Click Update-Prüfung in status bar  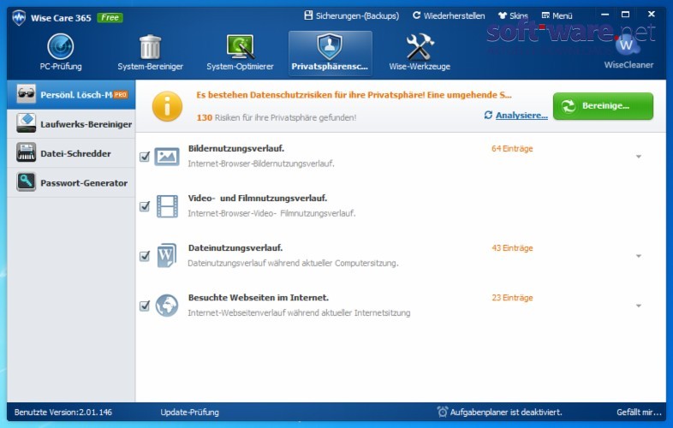click(190, 412)
